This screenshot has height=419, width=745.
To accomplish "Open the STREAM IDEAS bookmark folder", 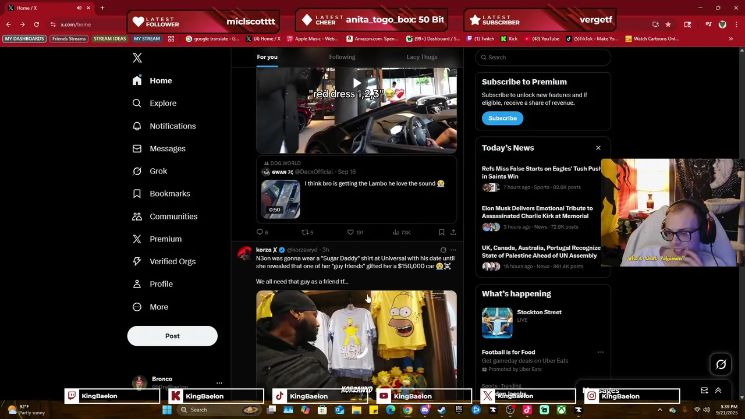I will 109,39.
